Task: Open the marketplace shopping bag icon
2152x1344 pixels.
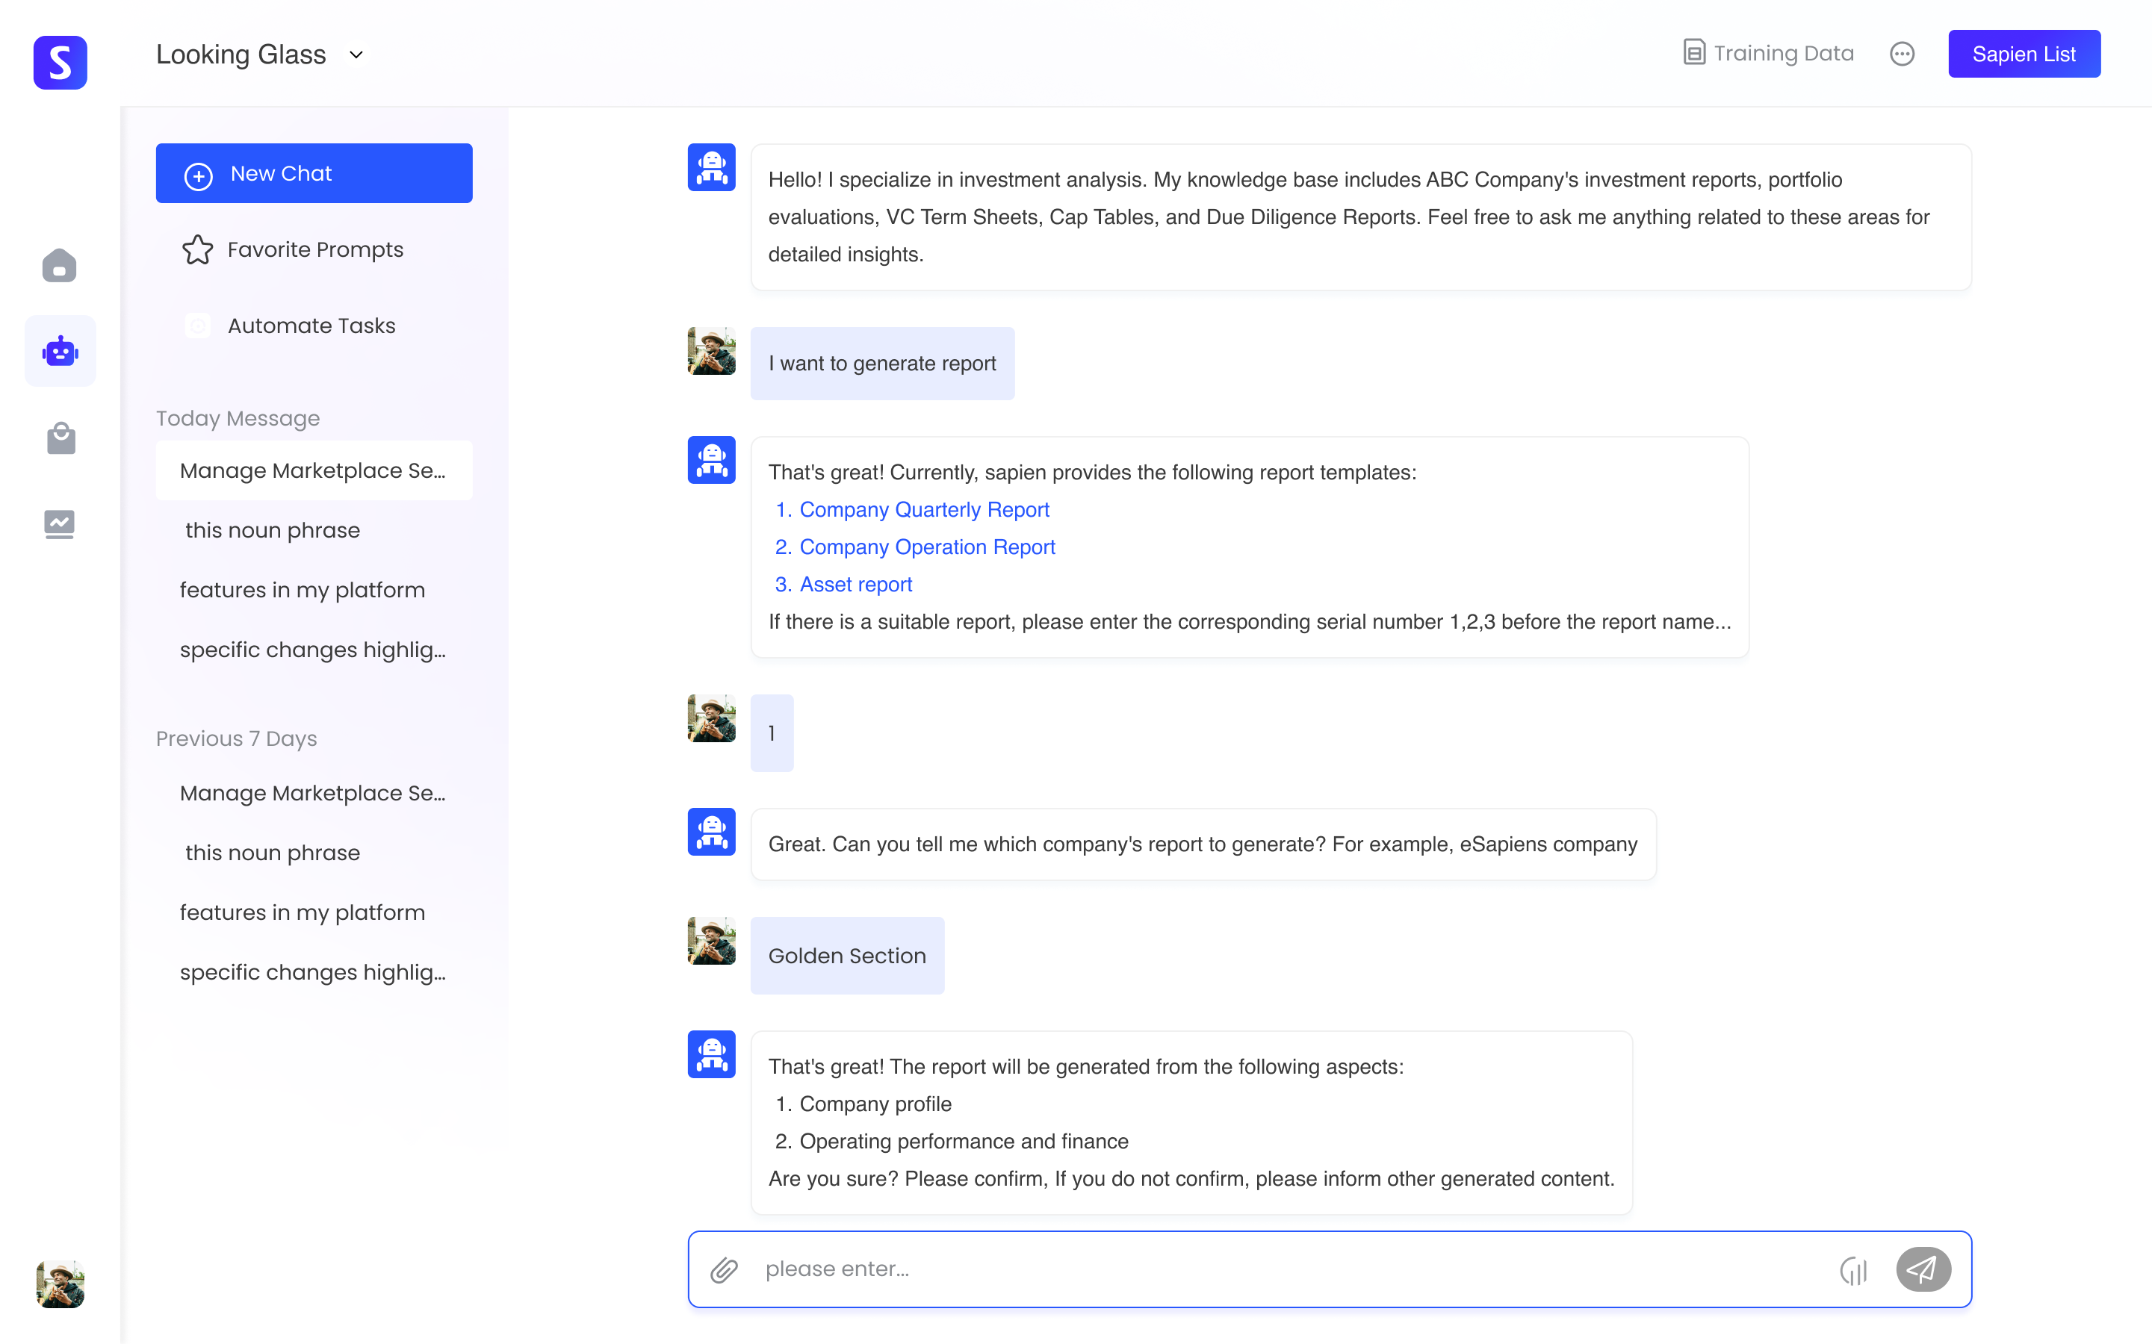Action: 61,438
